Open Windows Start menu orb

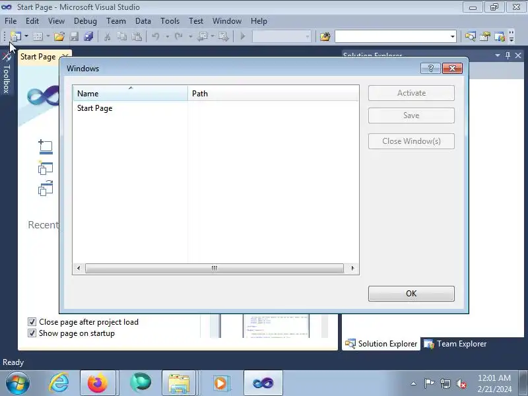pyautogui.click(x=18, y=383)
